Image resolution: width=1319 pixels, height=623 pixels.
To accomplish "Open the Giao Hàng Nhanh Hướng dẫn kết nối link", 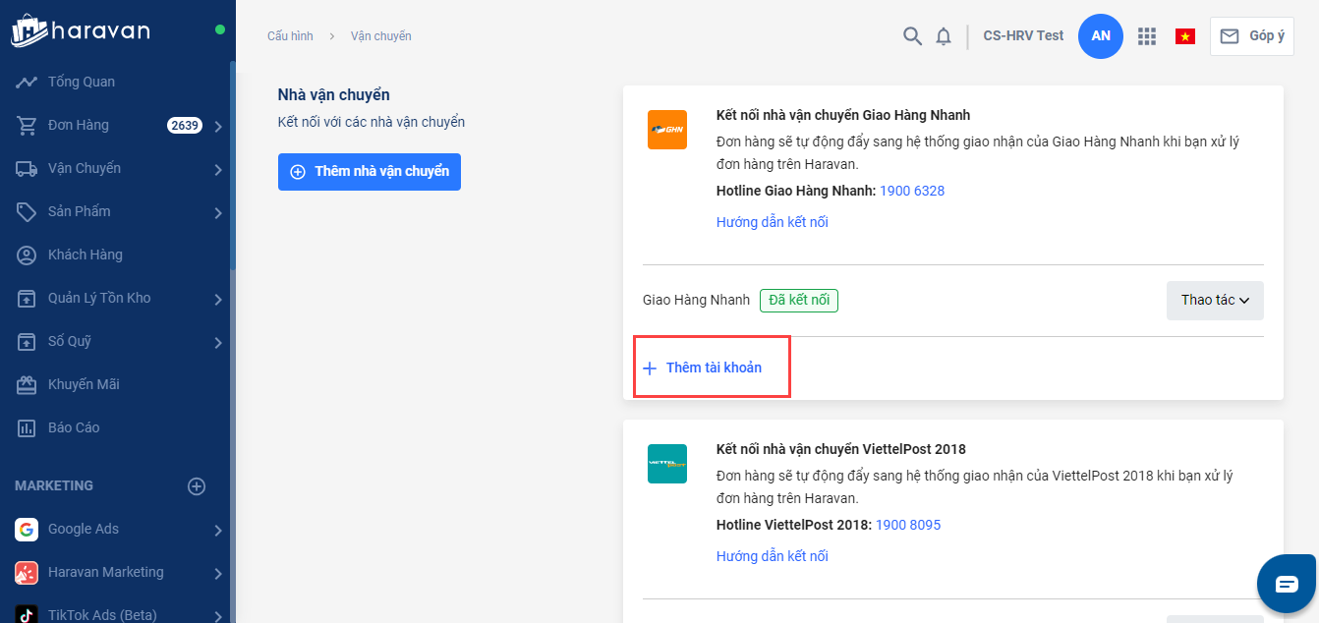I will click(x=772, y=222).
